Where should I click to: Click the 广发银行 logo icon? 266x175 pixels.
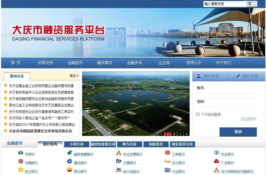tap(216, 161)
